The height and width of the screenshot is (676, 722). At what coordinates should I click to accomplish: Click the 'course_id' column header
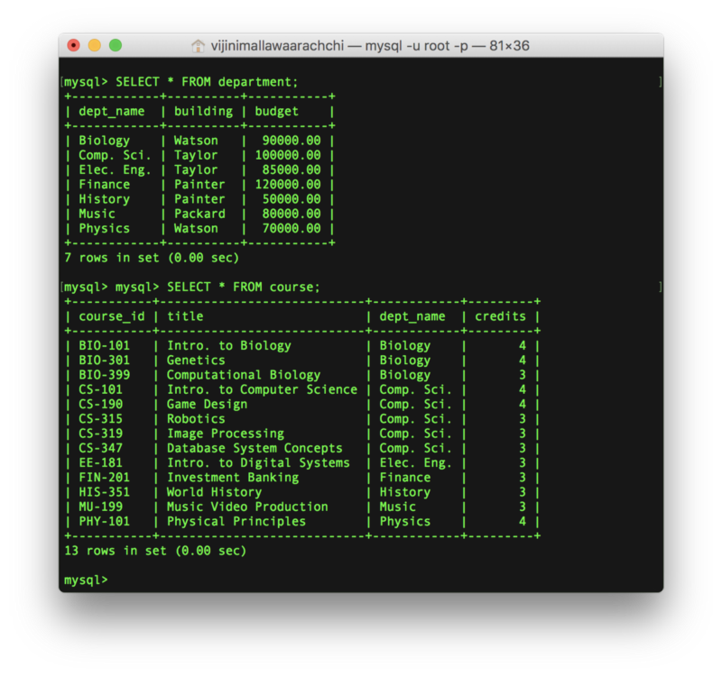click(x=111, y=316)
